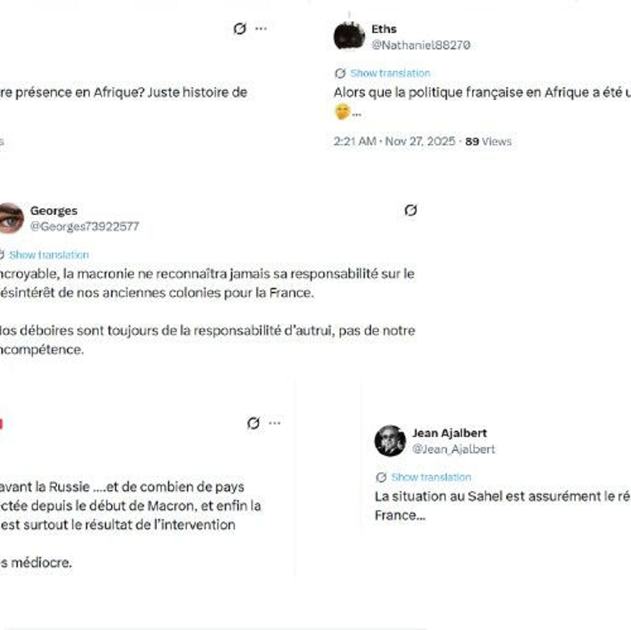Open more options on the tweet mentioning la Russie
This screenshot has height=630, width=631.
click(x=275, y=423)
